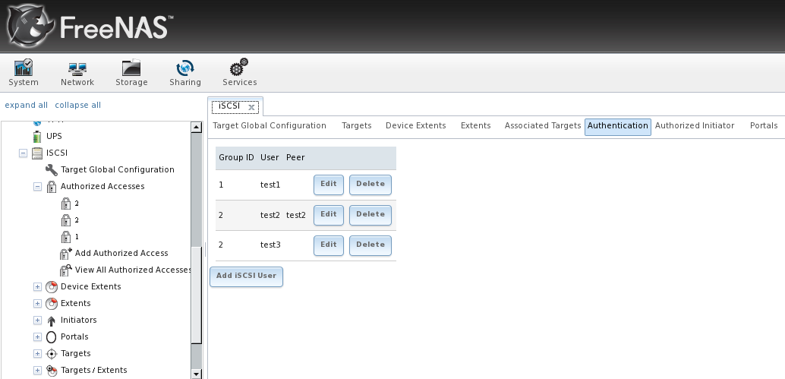Edit the test2 user row
This screenshot has height=379, width=785.
[329, 215]
